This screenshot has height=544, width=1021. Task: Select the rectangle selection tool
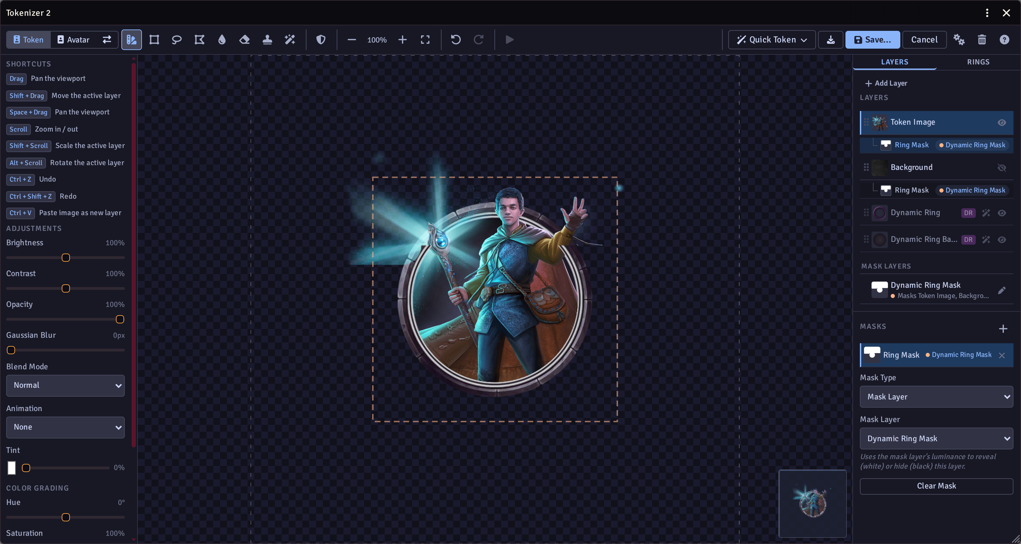coord(154,40)
